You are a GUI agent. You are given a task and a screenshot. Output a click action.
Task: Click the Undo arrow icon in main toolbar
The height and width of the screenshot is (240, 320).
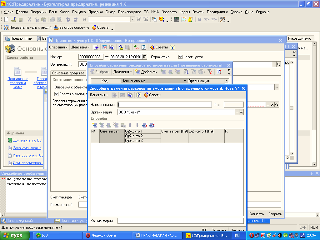click(x=68, y=20)
